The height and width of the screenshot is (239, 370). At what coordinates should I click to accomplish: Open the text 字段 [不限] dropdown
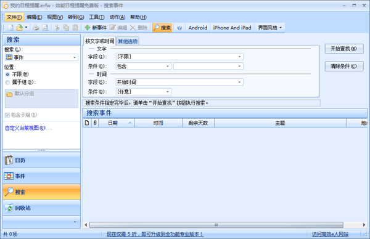click(x=179, y=57)
